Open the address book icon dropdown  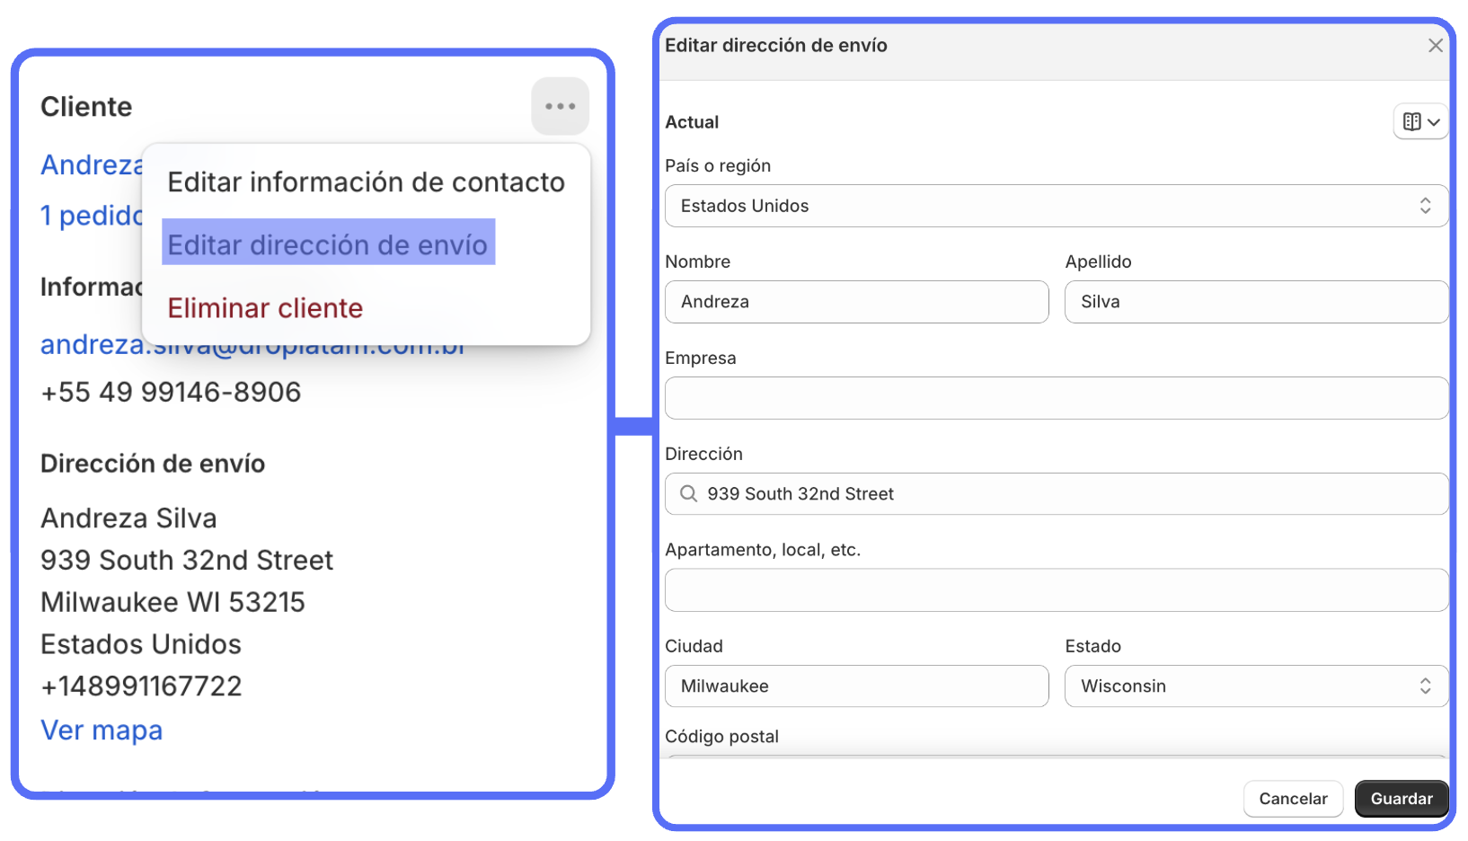1420,122
